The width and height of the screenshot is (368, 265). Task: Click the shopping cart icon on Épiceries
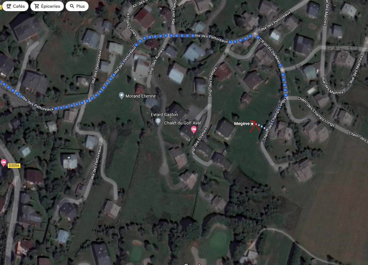pos(37,6)
